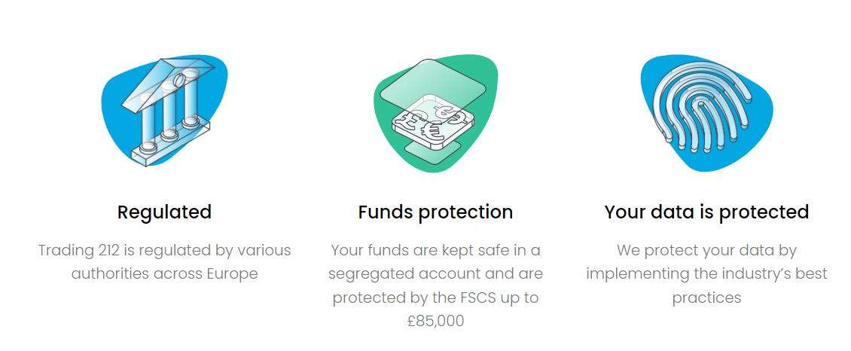851x351 pixels.
Task: Click "We protect your data by" line
Action: point(706,250)
